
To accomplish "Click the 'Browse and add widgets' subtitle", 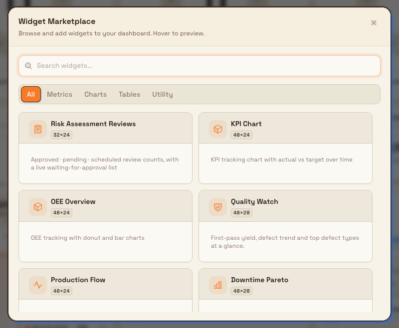I will tap(111, 33).
